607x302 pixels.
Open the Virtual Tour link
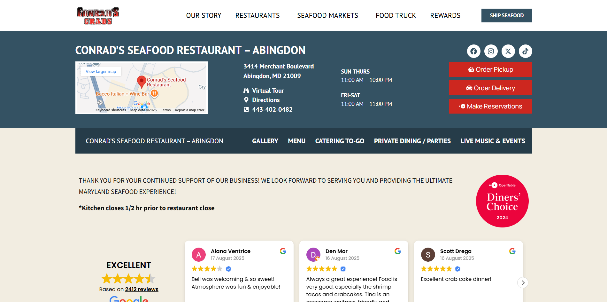268,91
